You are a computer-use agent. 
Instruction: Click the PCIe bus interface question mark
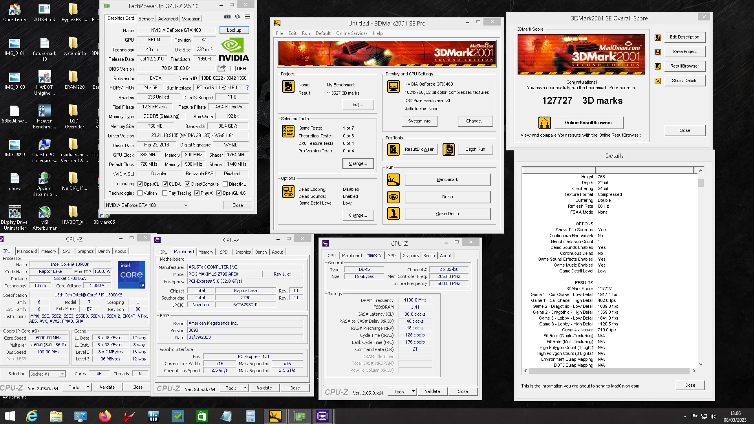click(x=247, y=88)
